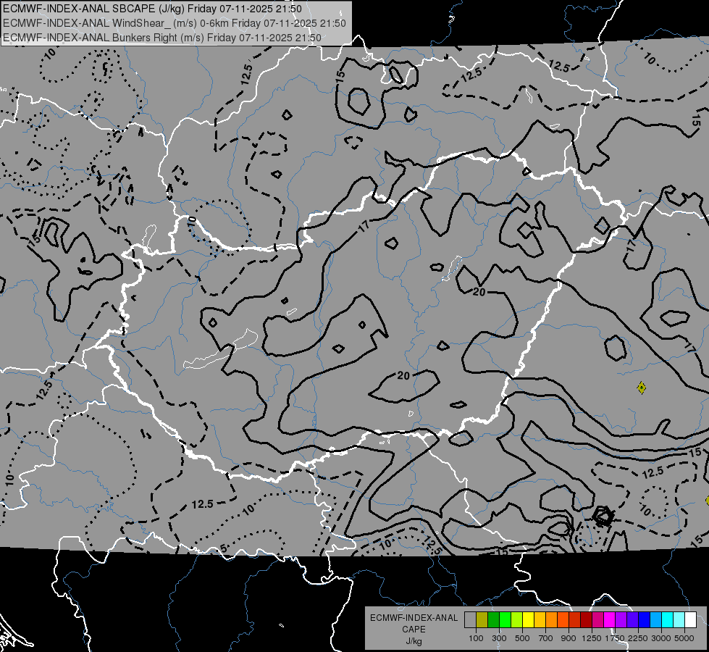
Task: Pick the pinkish-magenta swatch above 1250
Action: tap(597, 620)
